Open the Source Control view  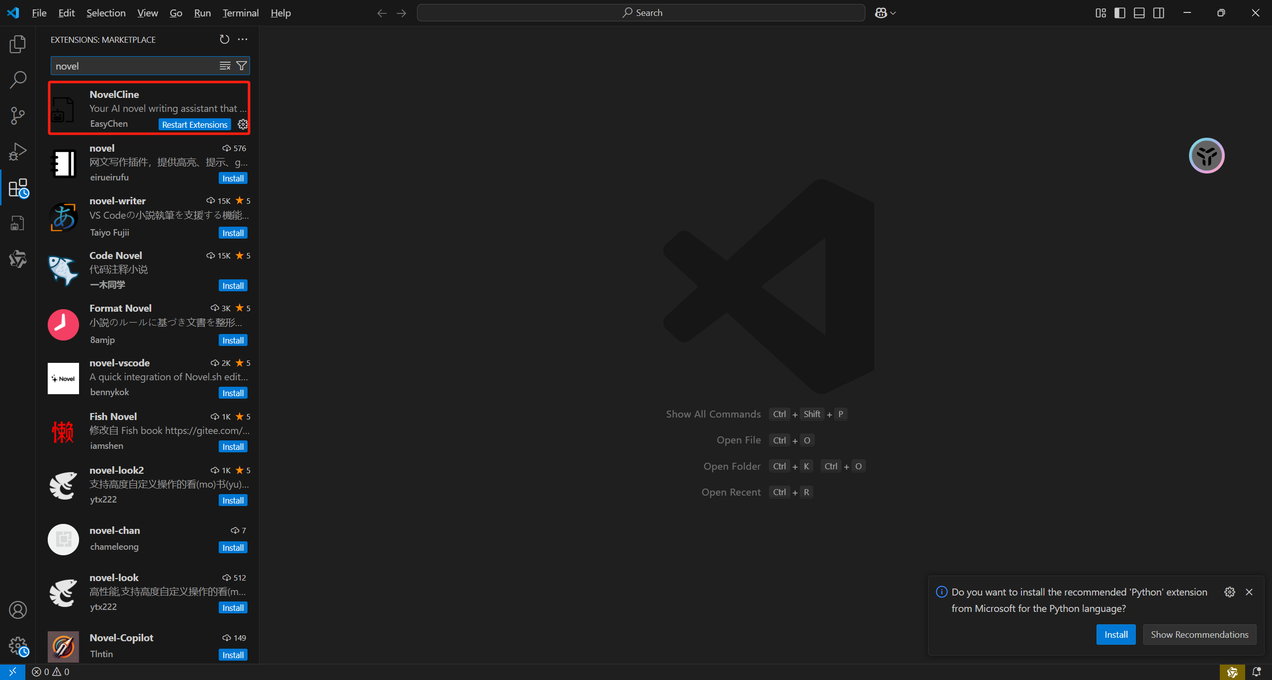18,116
